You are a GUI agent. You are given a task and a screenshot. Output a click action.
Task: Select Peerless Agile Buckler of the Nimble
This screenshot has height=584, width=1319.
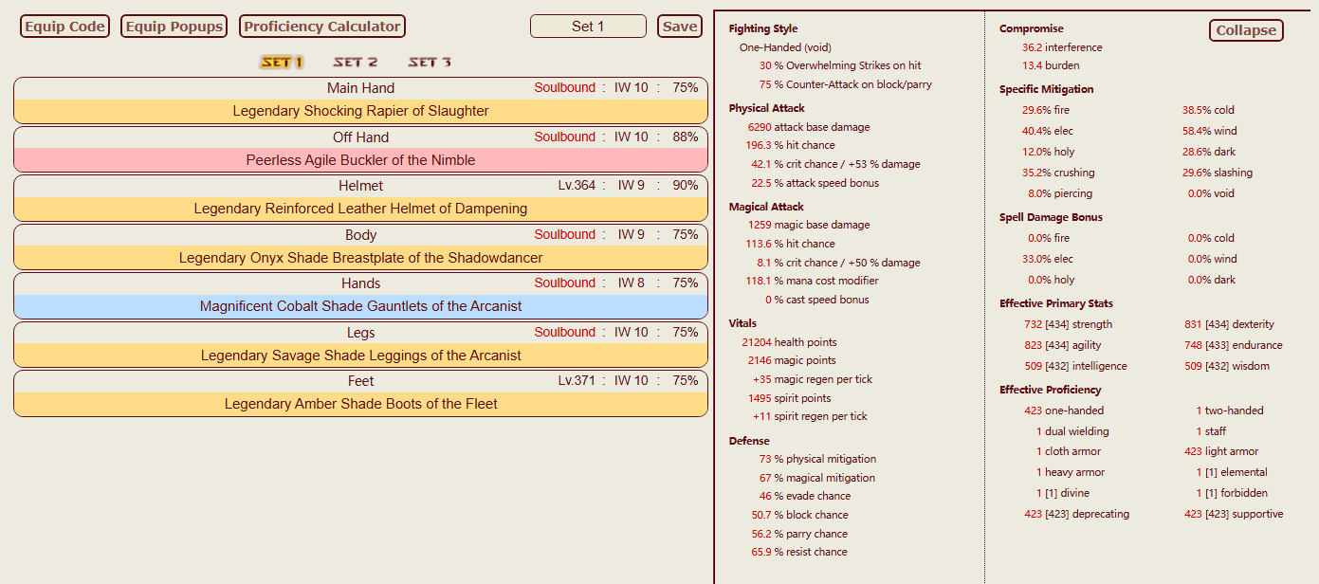pos(360,160)
